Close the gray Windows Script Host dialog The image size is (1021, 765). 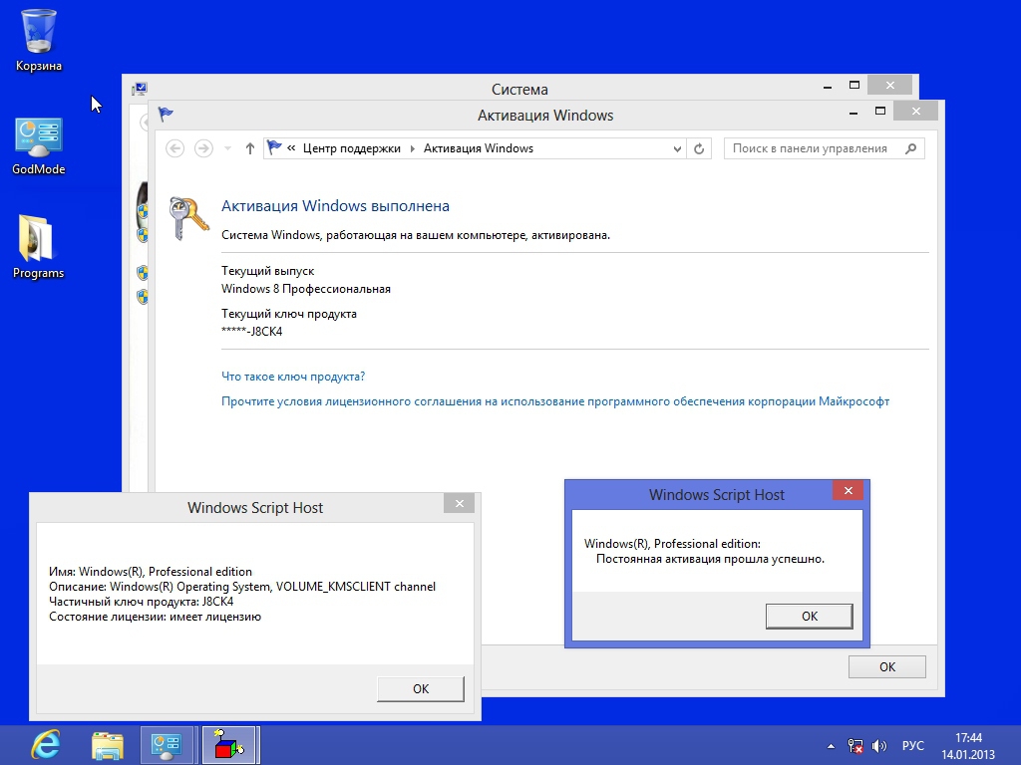tap(459, 503)
